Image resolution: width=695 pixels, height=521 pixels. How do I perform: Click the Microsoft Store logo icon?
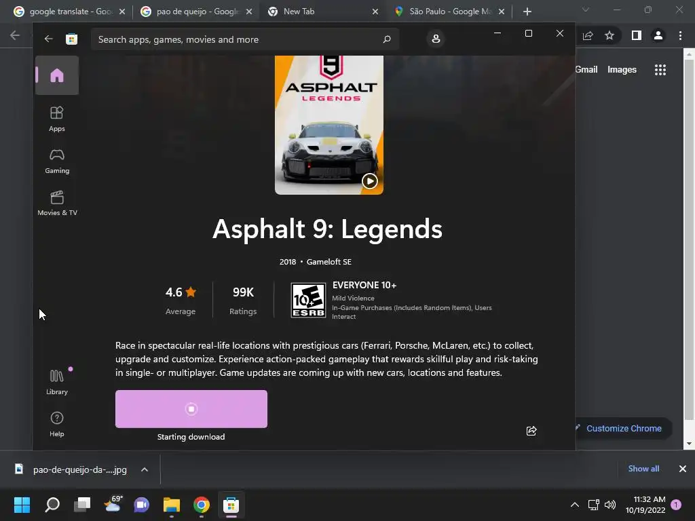pyautogui.click(x=71, y=39)
